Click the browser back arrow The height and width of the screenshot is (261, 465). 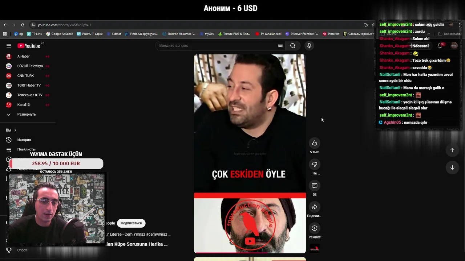coord(5,25)
